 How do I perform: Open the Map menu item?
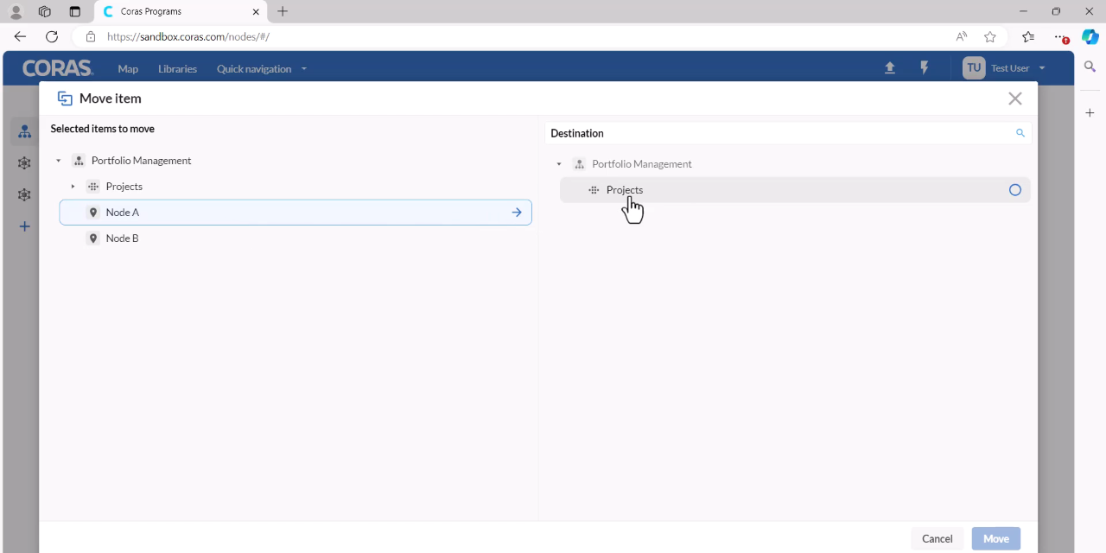128,69
